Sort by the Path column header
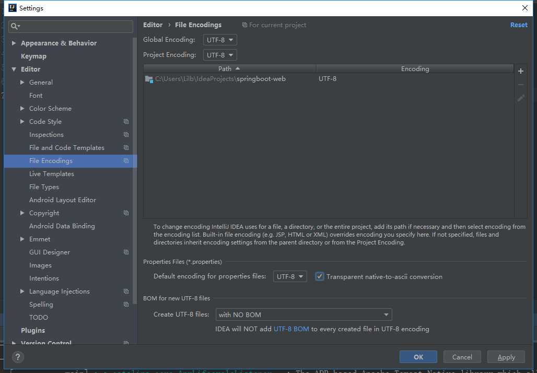Viewport: 537px width, 373px height. (x=230, y=69)
